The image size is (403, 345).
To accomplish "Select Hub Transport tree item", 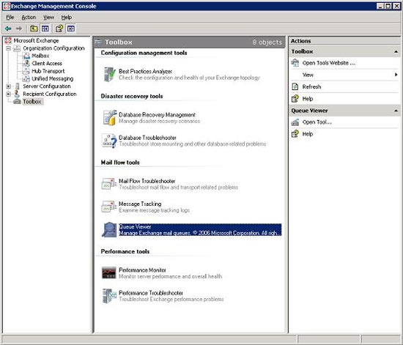I will pyautogui.click(x=48, y=71).
